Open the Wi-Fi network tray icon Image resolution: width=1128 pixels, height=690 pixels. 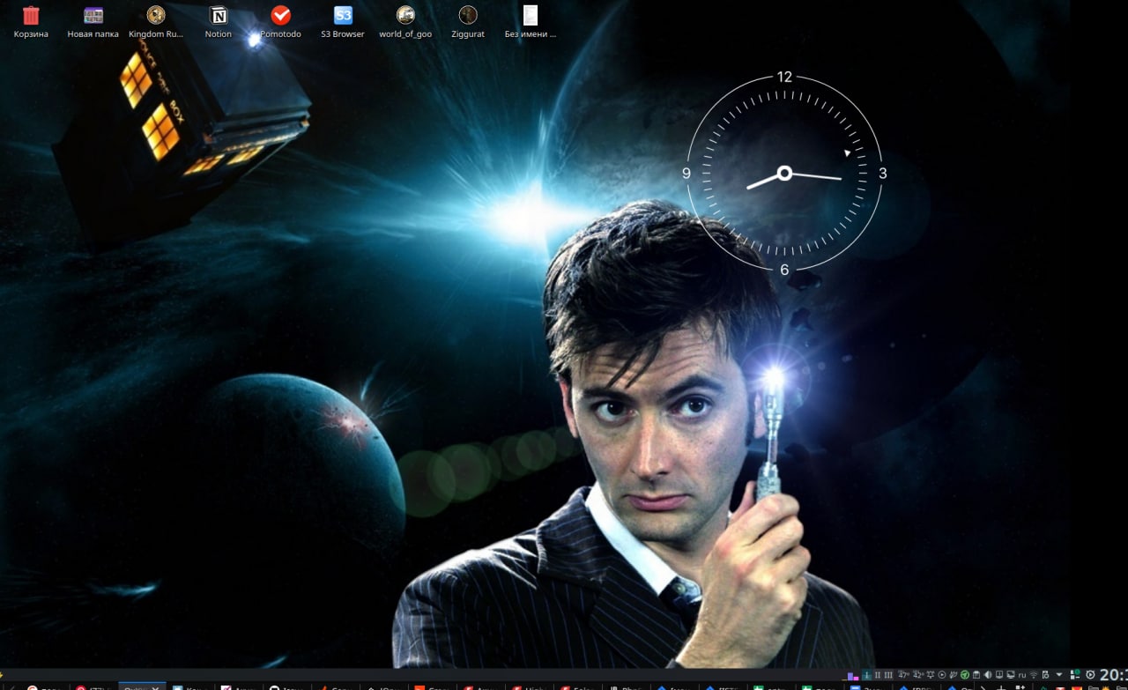(x=1034, y=675)
